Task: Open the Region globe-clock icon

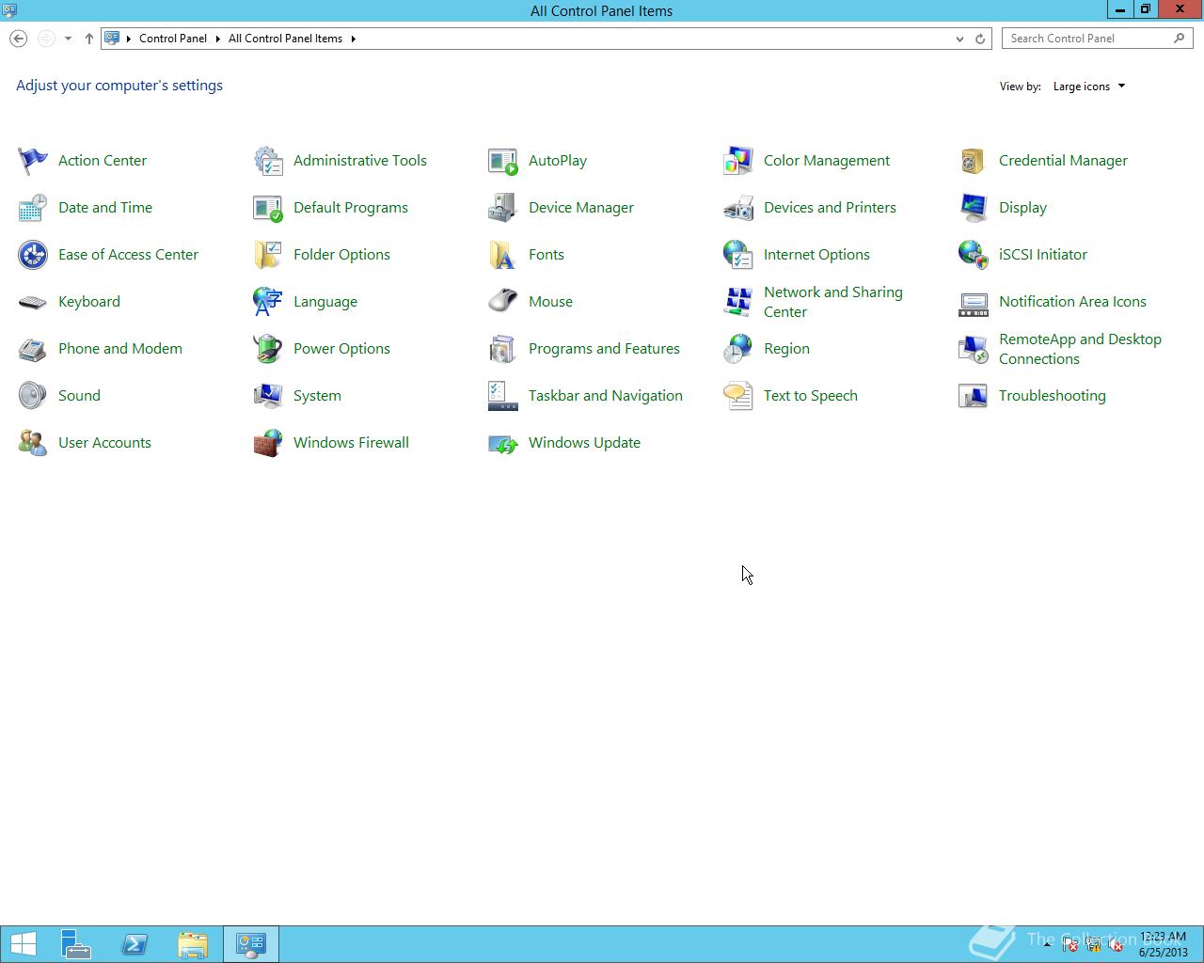Action: (x=738, y=349)
